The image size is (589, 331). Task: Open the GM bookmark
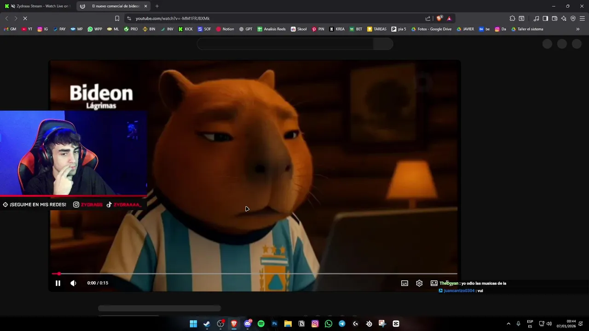coord(10,29)
